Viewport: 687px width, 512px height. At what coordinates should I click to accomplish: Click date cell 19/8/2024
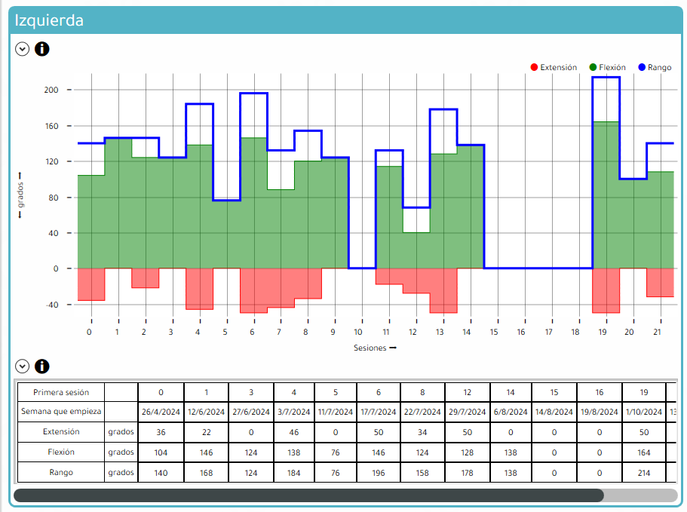[600, 412]
